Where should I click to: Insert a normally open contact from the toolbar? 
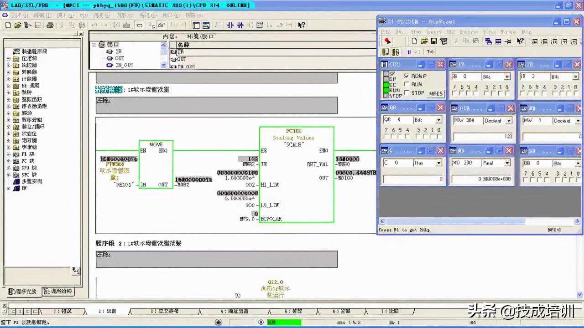click(230, 25)
